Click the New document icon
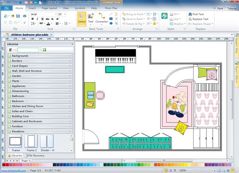Image resolution: width=239 pixels, height=173 pixels. click(x=6, y=16)
